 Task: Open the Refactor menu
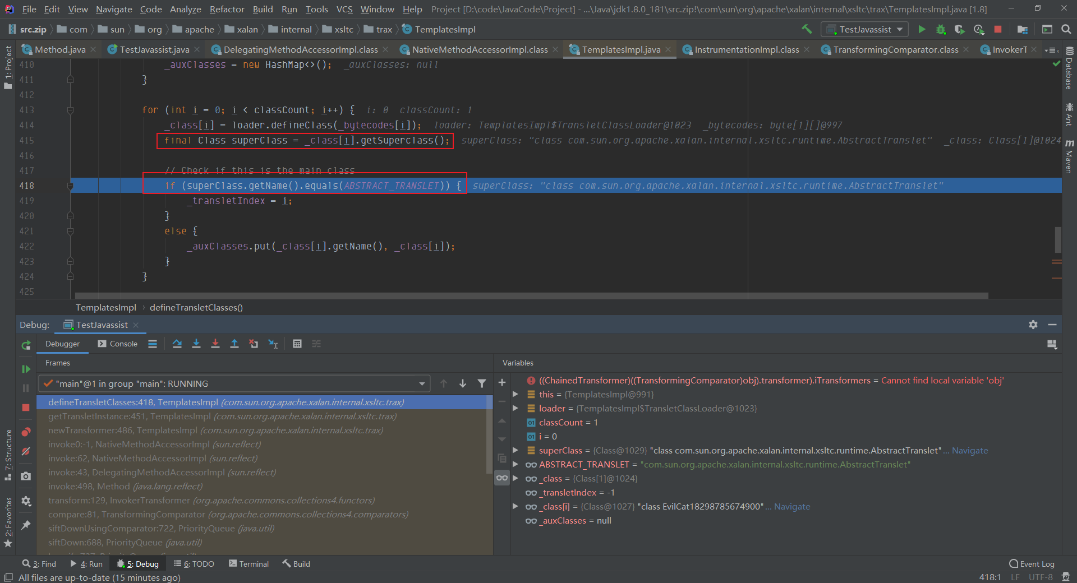[x=227, y=9]
